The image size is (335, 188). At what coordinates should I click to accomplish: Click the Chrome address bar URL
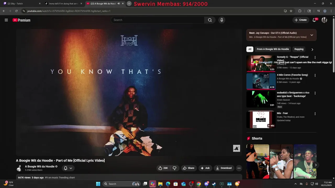coord(69,11)
